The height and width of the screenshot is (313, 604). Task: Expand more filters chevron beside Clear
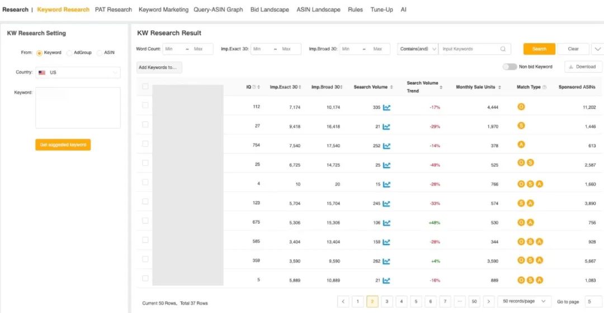click(x=597, y=49)
